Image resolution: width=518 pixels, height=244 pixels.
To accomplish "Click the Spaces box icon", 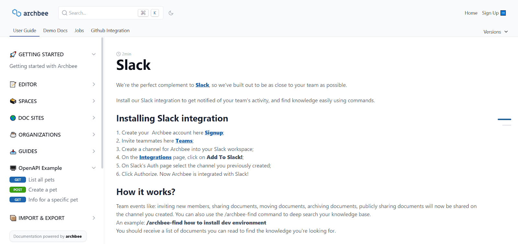I will pyautogui.click(x=13, y=101).
